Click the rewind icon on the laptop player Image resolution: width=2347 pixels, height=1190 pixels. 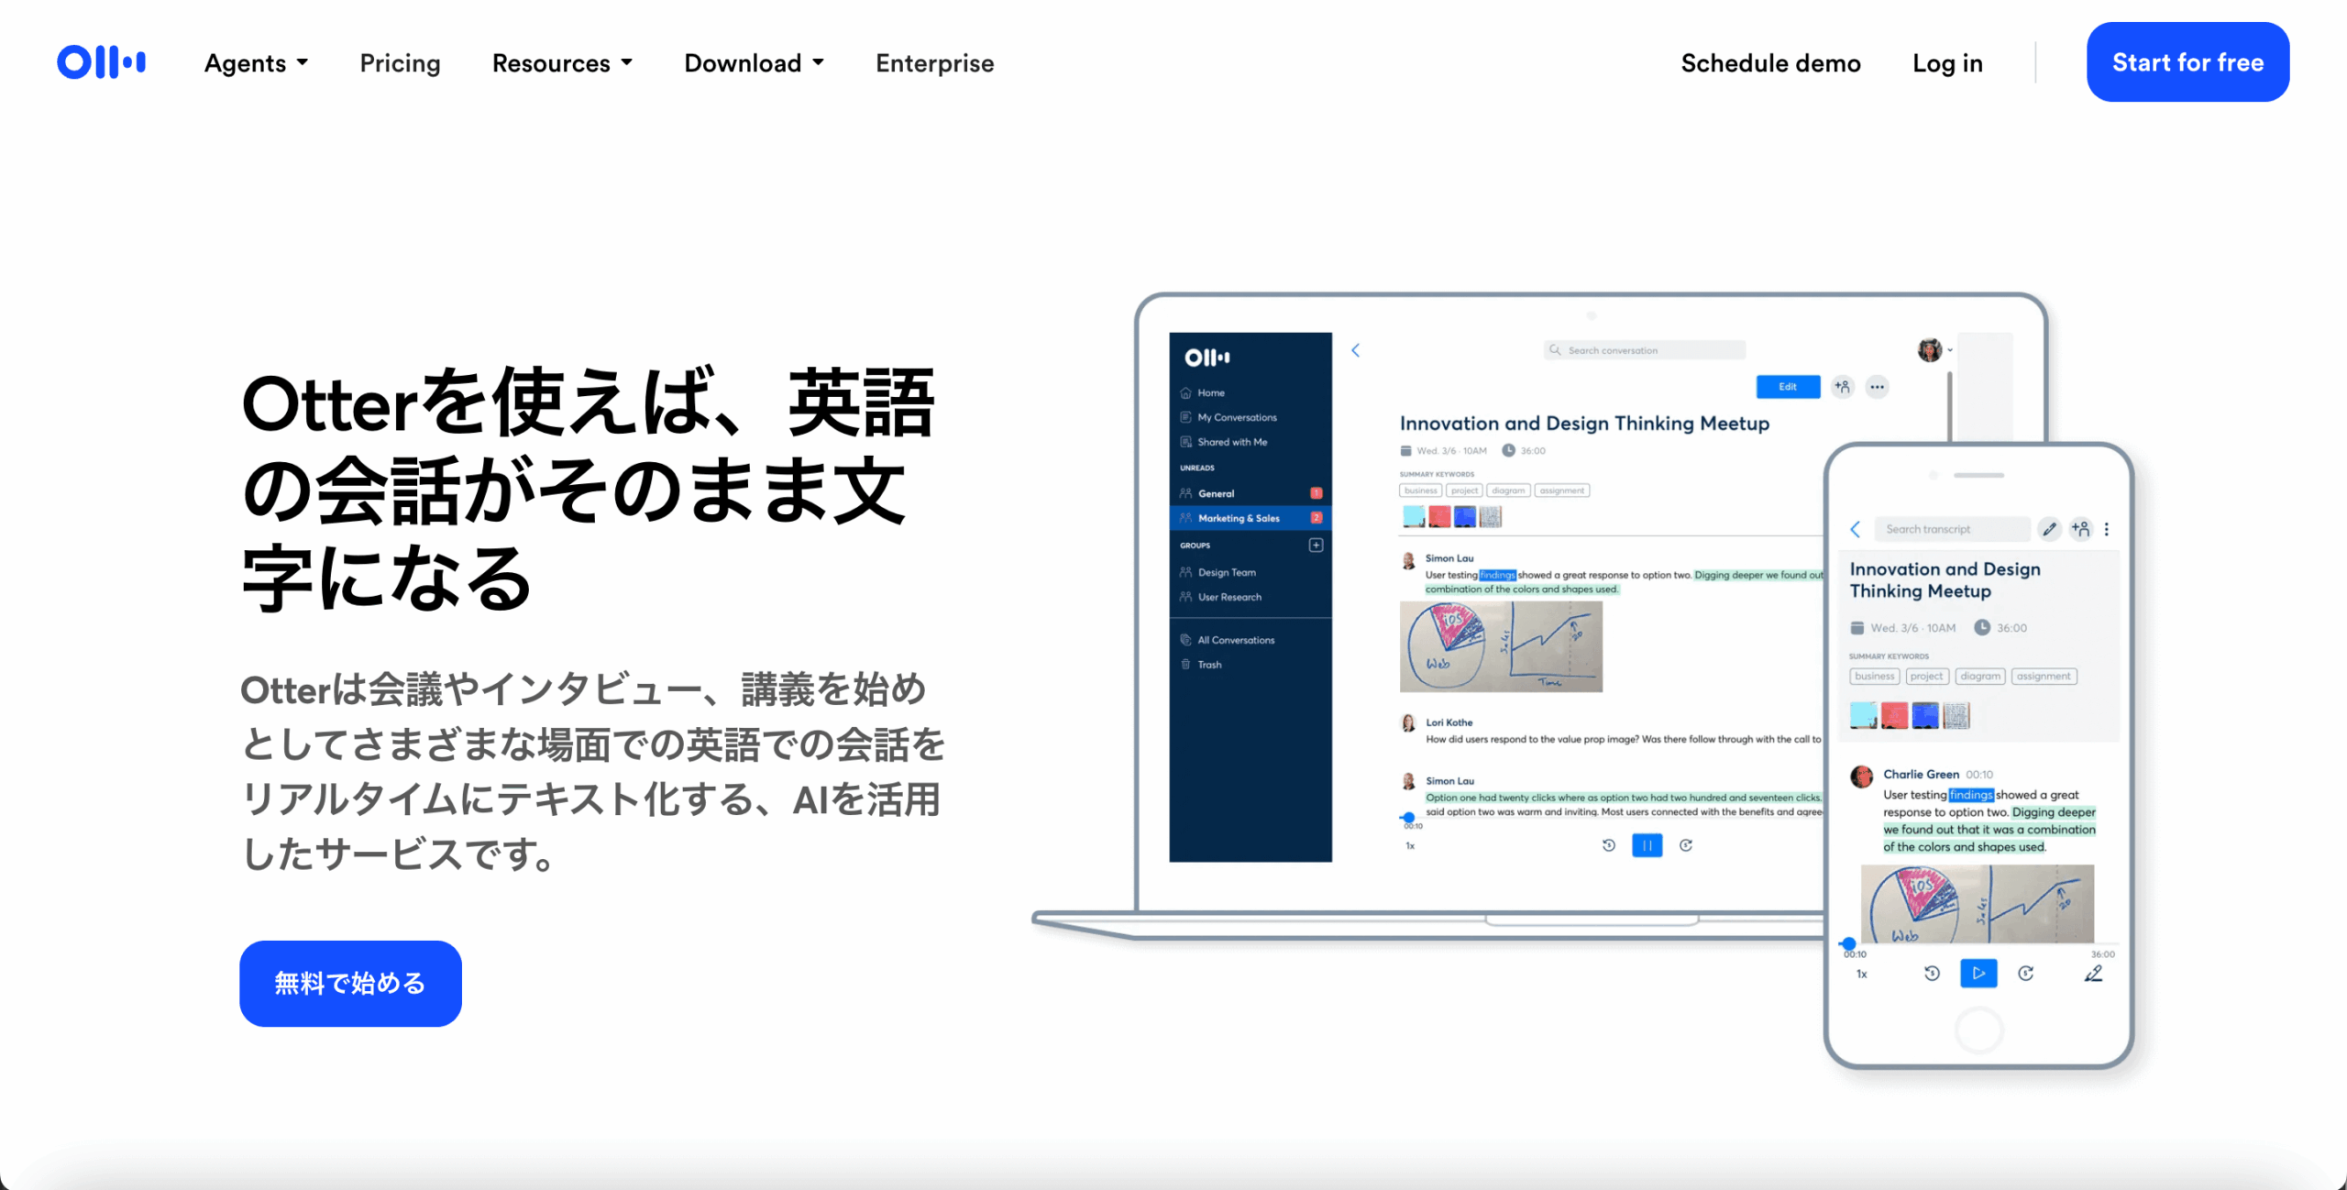(x=1608, y=845)
